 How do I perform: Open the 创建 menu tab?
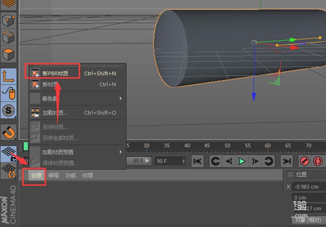[36, 175]
